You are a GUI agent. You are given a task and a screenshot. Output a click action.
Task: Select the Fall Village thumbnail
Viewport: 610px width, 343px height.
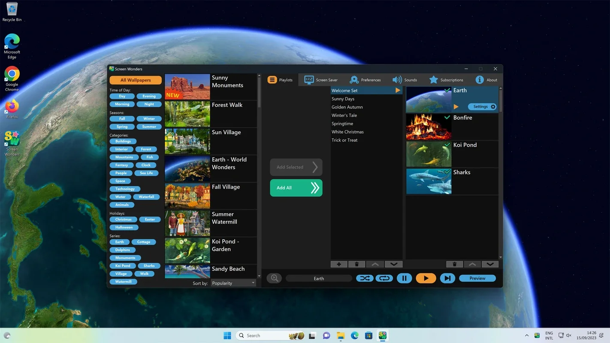click(x=187, y=196)
